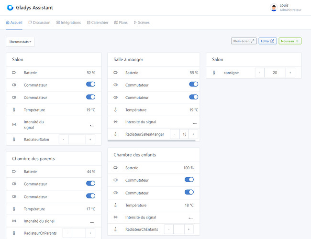Click signal icon in Chambre des enfants card

tap(115, 217)
